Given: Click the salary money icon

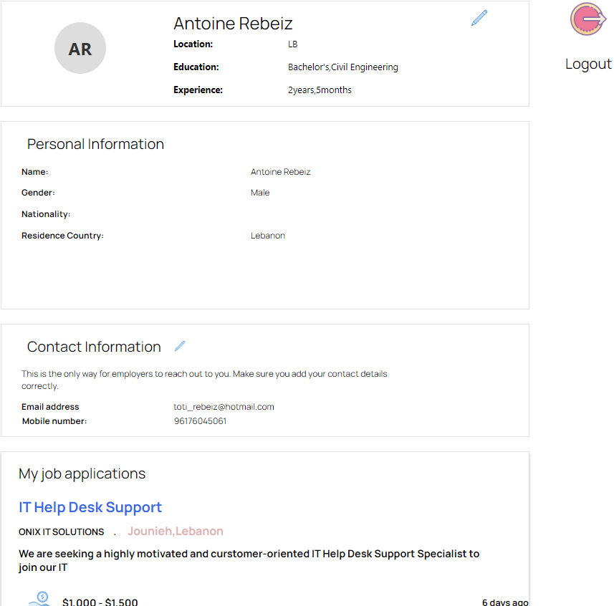Looking at the screenshot, I should pos(39,599).
